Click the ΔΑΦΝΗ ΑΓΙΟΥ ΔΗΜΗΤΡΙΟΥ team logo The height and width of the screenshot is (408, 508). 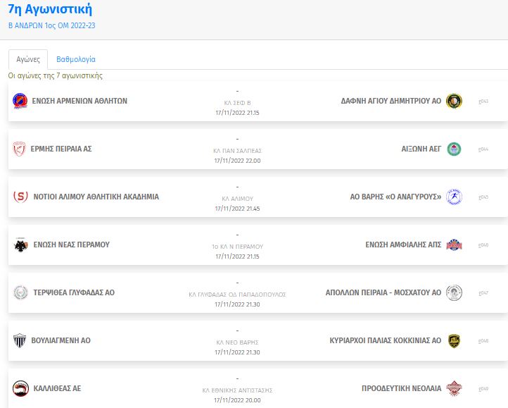(455, 101)
